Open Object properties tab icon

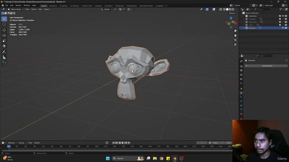click(241, 89)
